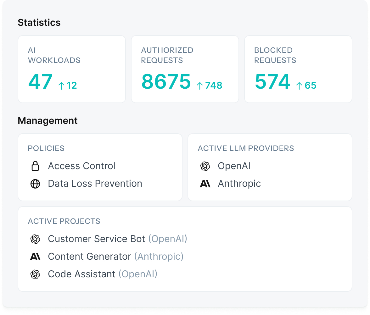Click the lock icon beside Access Control
The height and width of the screenshot is (315, 370).
point(35,166)
